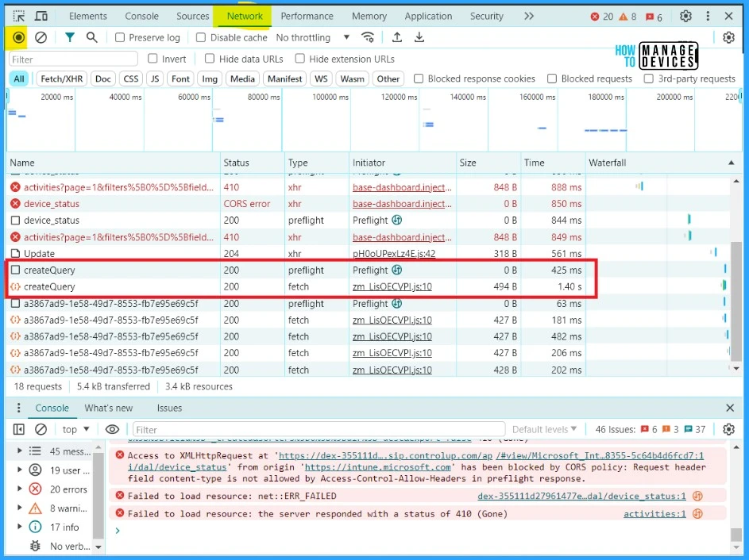Open the console top context dropdown
The height and width of the screenshot is (560, 749).
pyautogui.click(x=75, y=429)
